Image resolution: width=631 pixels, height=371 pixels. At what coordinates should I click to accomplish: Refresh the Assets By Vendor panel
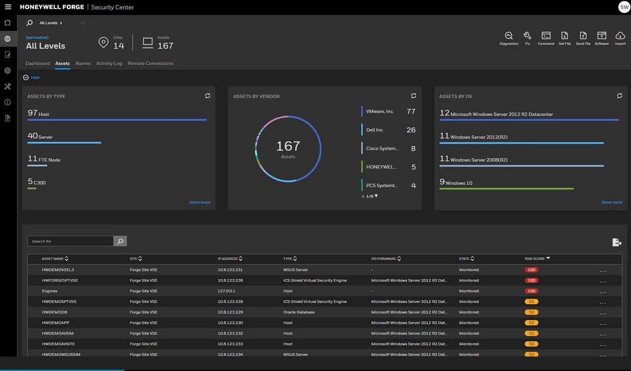click(414, 96)
